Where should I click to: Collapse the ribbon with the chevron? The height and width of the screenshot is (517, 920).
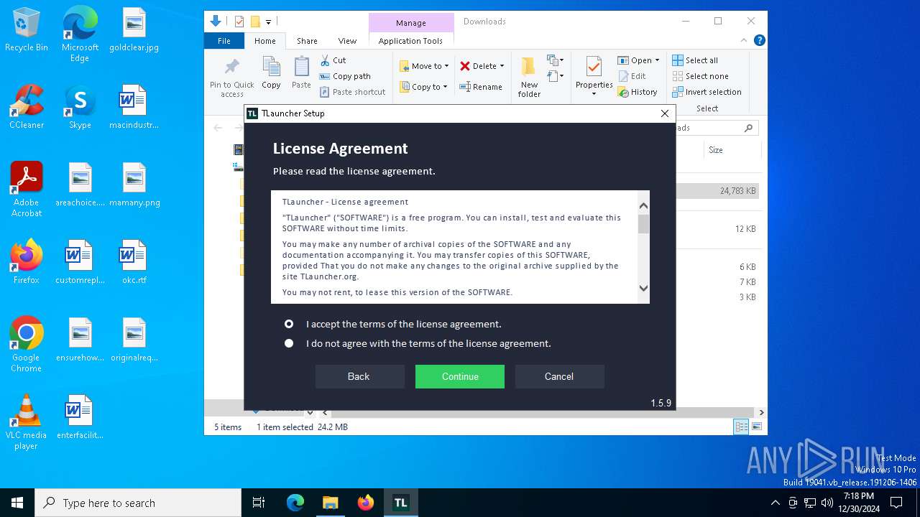744,41
